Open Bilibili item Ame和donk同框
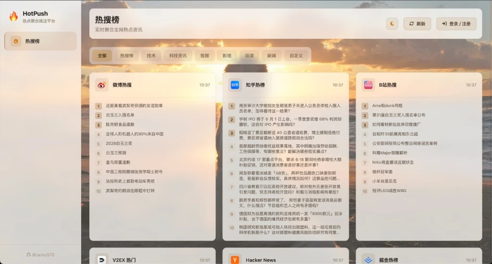The height and width of the screenshot is (264, 492). (x=387, y=106)
